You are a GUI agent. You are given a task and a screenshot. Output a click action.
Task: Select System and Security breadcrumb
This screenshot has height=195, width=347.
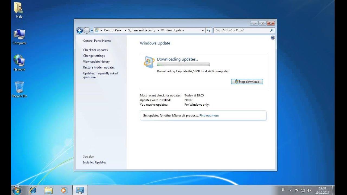(142, 30)
